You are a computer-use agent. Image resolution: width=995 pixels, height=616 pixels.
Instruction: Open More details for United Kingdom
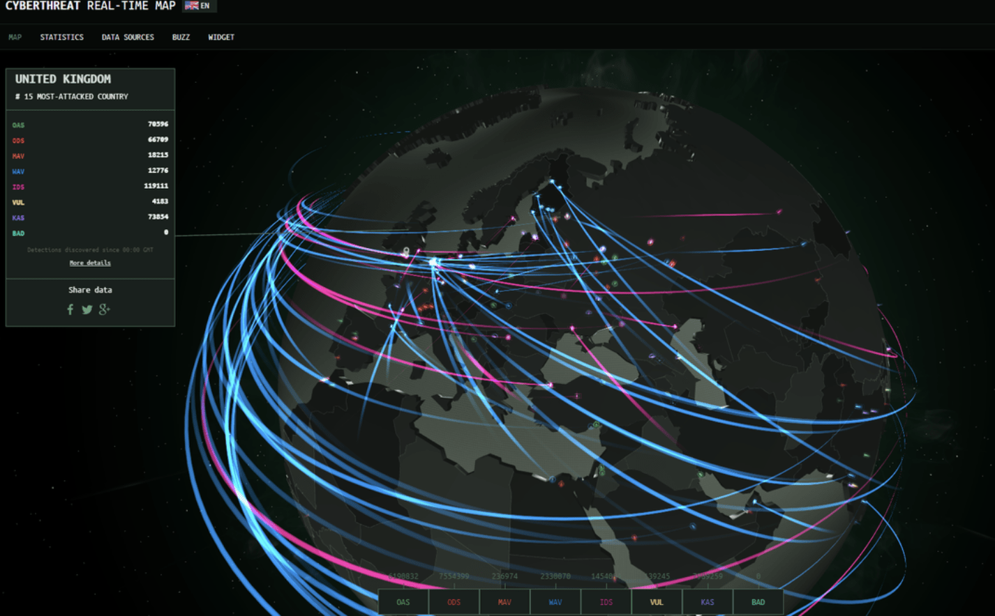(90, 263)
